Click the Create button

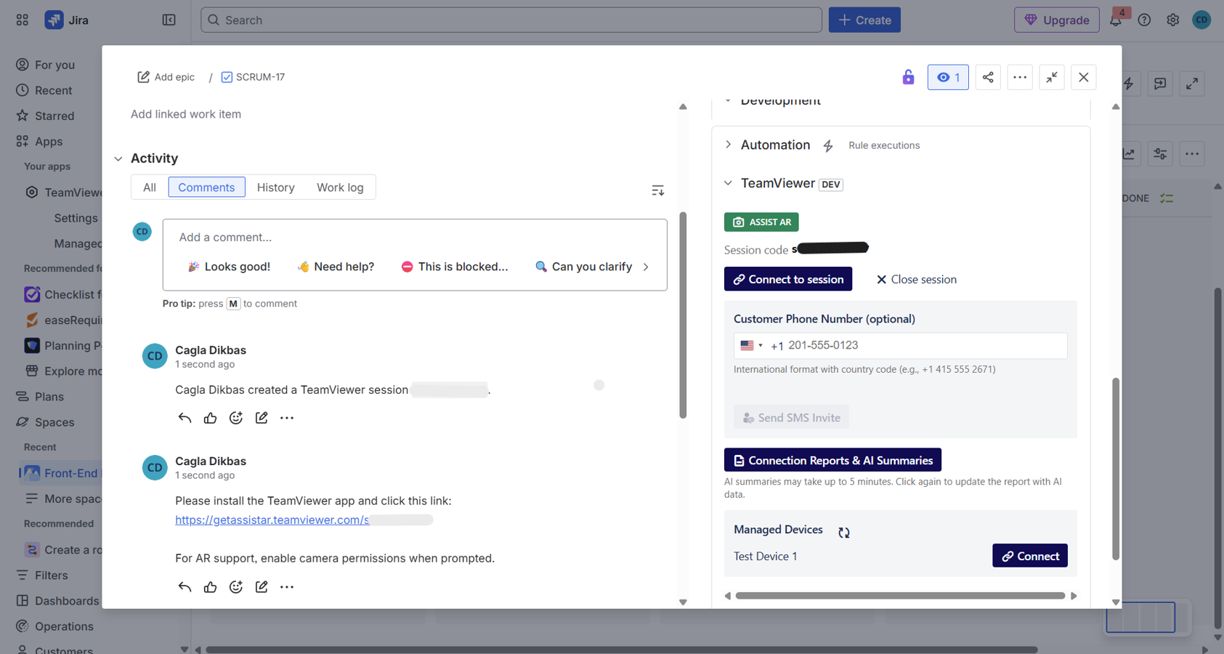[x=864, y=20]
